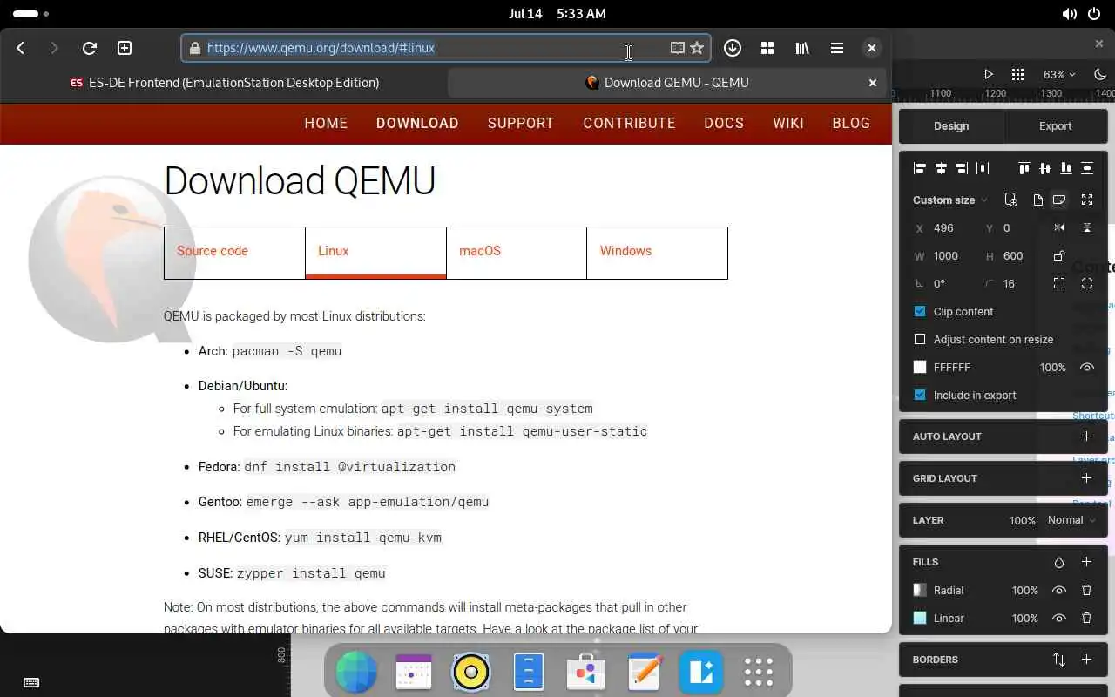The height and width of the screenshot is (697, 1115).
Task: Switch to the ES-DE Frontend browser tab
Action: 224,83
